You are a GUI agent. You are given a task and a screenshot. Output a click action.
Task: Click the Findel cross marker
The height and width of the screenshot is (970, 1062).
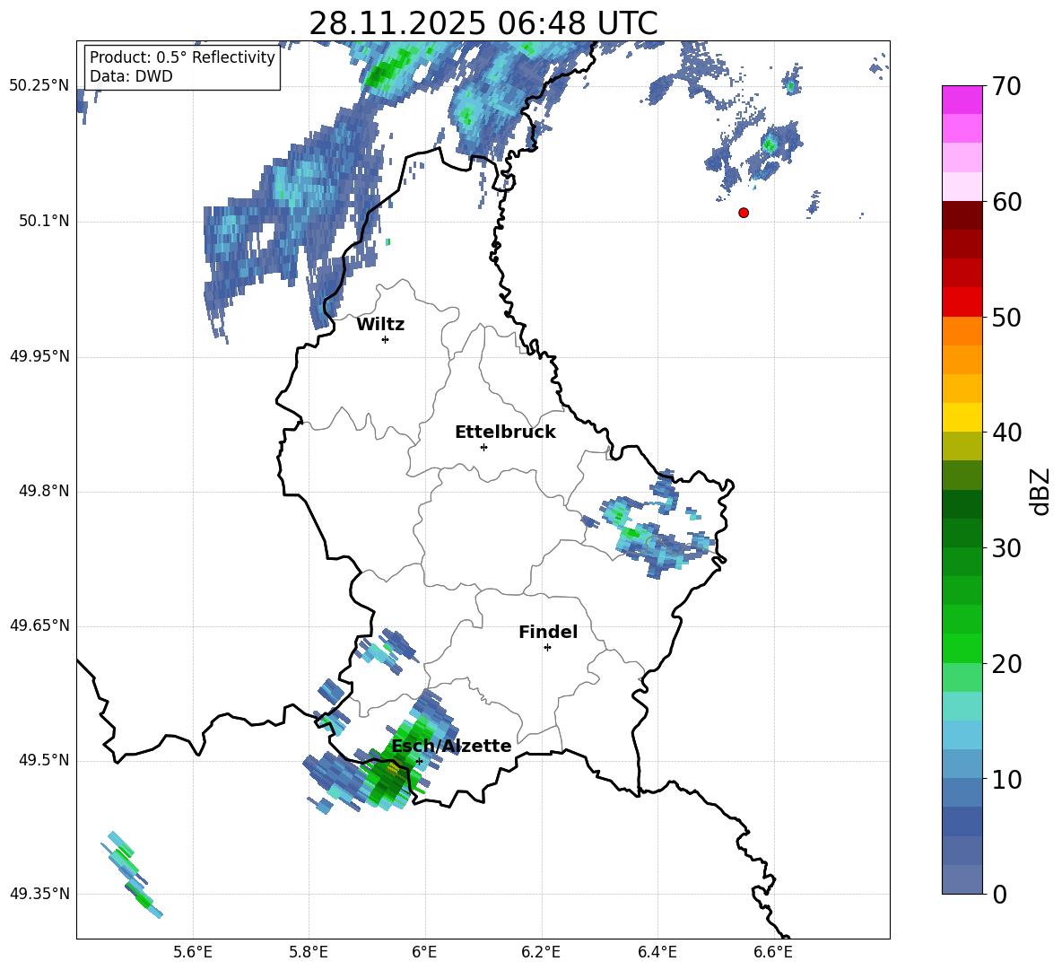pos(547,648)
